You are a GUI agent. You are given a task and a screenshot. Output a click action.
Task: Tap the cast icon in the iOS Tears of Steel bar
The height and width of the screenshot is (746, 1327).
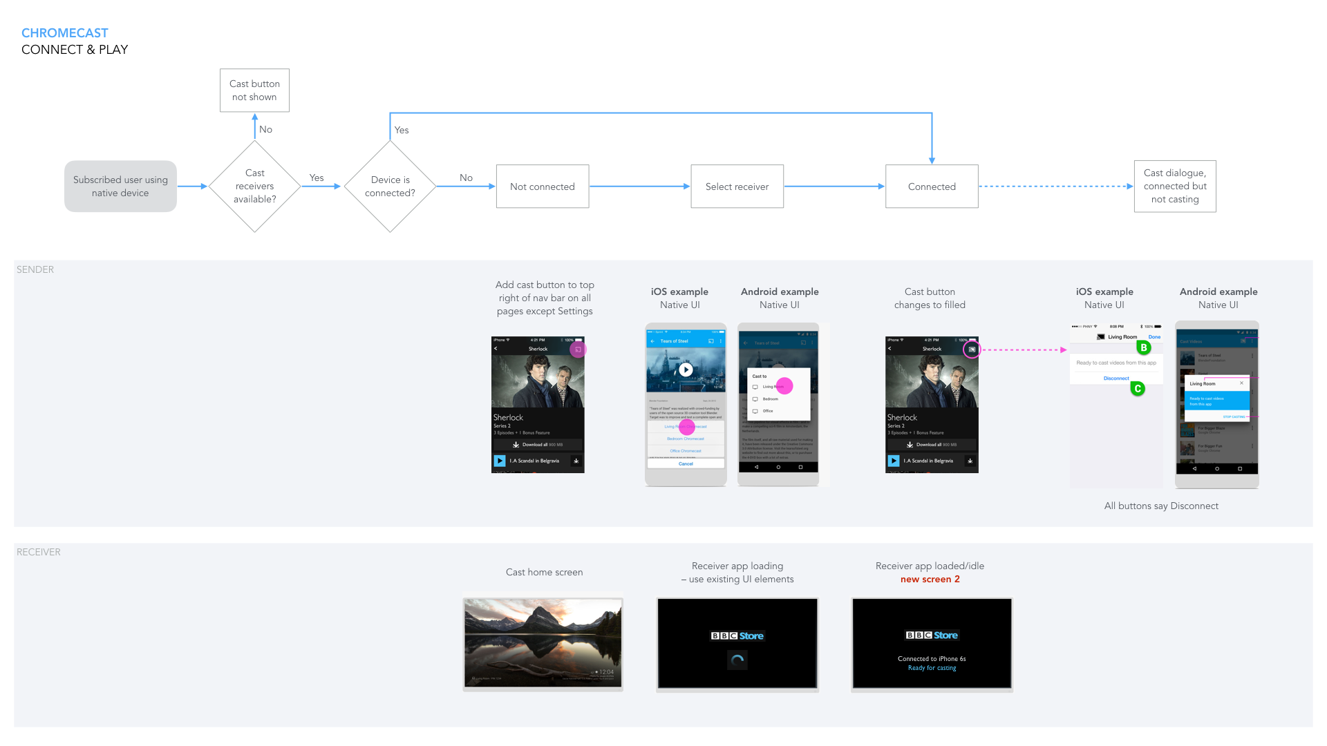pos(711,341)
